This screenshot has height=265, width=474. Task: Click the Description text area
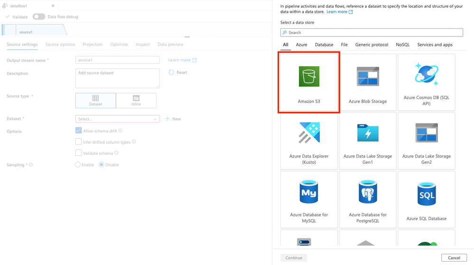pyautogui.click(x=117, y=79)
